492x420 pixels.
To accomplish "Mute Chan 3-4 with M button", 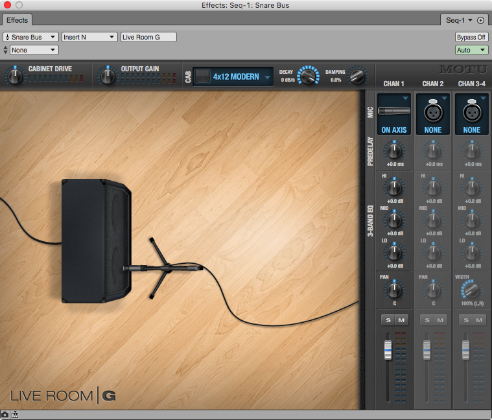I will click(479, 320).
